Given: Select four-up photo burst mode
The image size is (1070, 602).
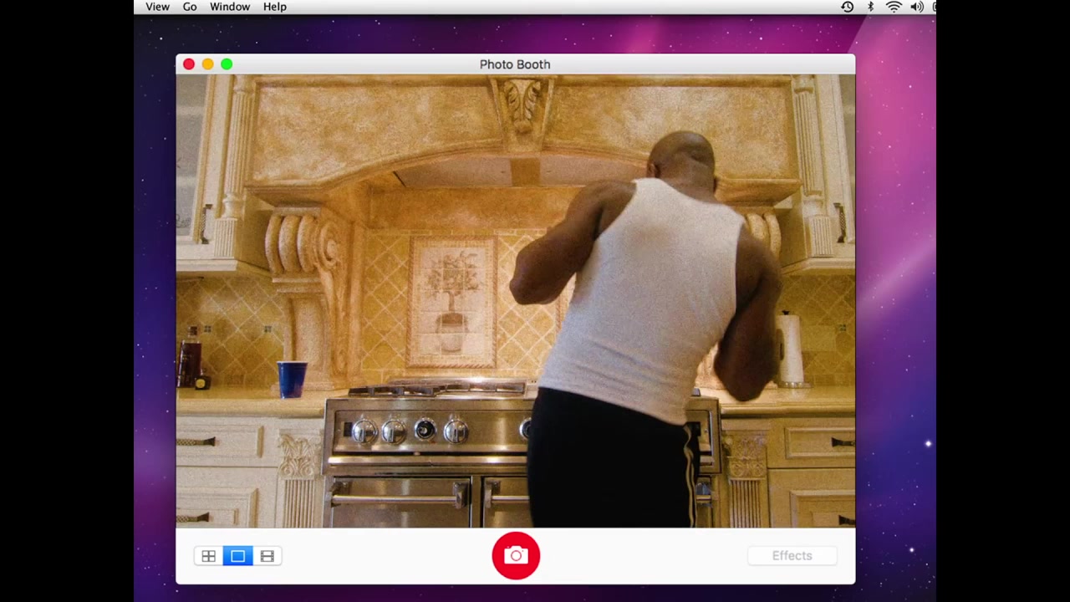Looking at the screenshot, I should tap(208, 556).
